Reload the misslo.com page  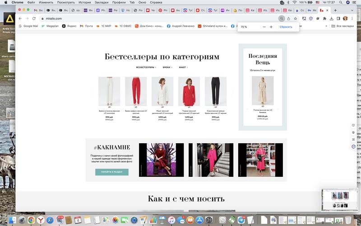[34, 19]
